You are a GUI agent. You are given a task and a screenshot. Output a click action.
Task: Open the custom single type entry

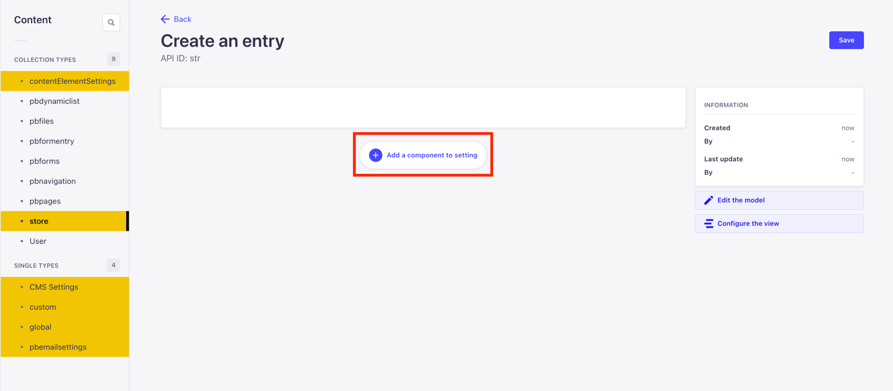[x=42, y=307]
